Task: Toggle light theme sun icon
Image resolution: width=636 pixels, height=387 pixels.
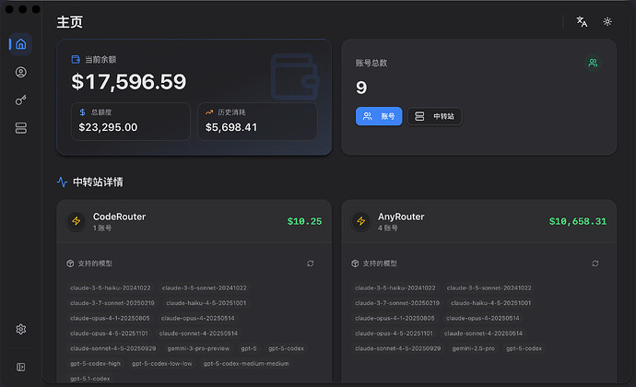Action: pyautogui.click(x=607, y=21)
